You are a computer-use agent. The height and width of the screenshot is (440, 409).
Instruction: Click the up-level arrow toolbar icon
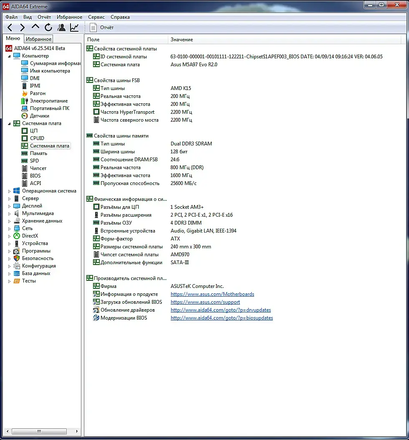pos(35,27)
